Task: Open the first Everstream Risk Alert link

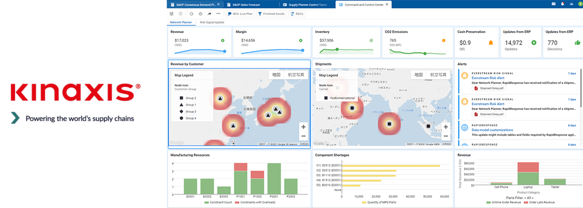Action: 488,77
